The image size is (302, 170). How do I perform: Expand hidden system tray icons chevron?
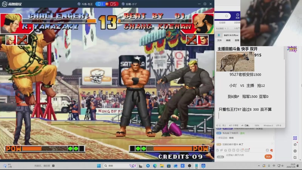[x=259, y=166]
